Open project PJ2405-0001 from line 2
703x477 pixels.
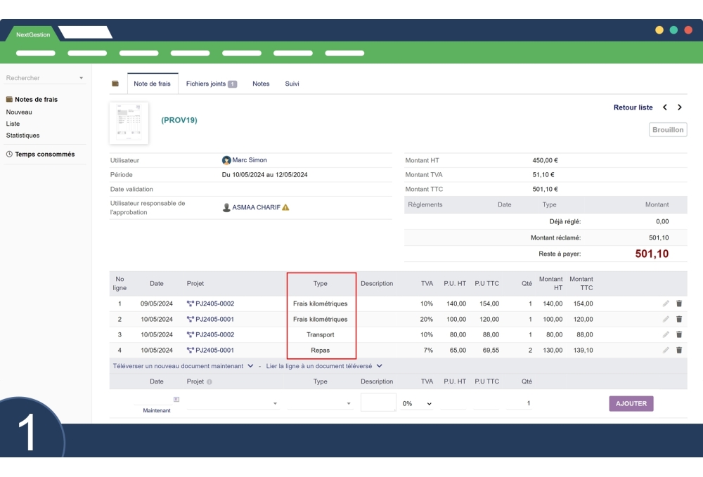(x=216, y=319)
